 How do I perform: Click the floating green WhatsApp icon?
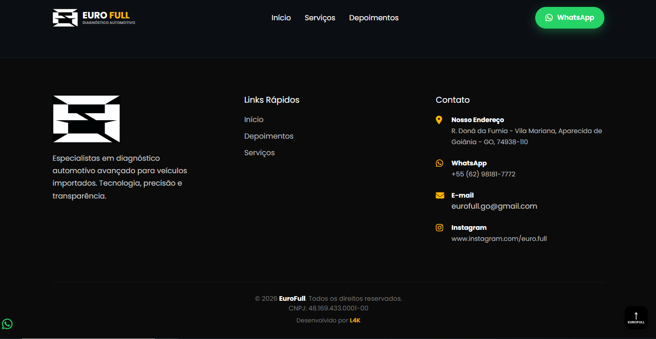[7, 324]
